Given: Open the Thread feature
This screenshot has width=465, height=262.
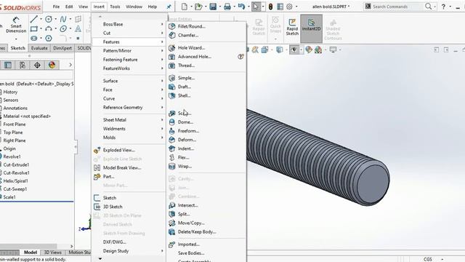Looking at the screenshot, I should click(x=186, y=65).
